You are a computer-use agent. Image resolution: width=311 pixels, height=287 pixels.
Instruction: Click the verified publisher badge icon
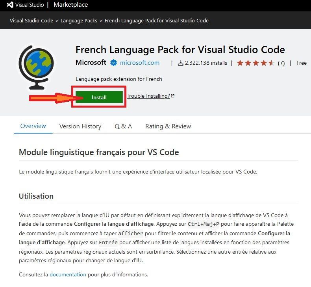pos(114,63)
